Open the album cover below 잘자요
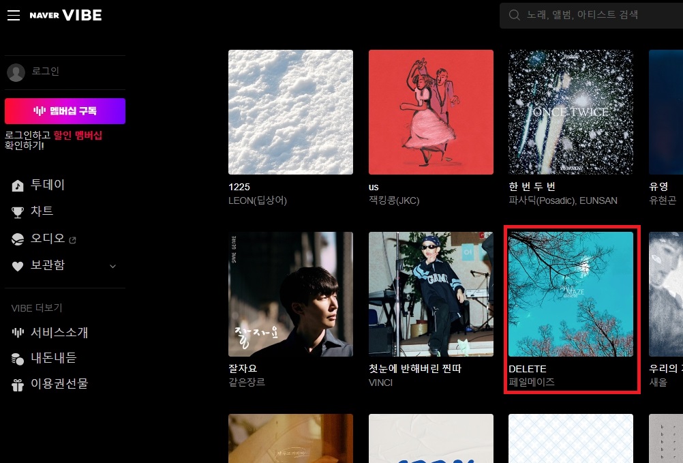Screen dimensions: 683x463 pyautogui.click(x=290, y=438)
